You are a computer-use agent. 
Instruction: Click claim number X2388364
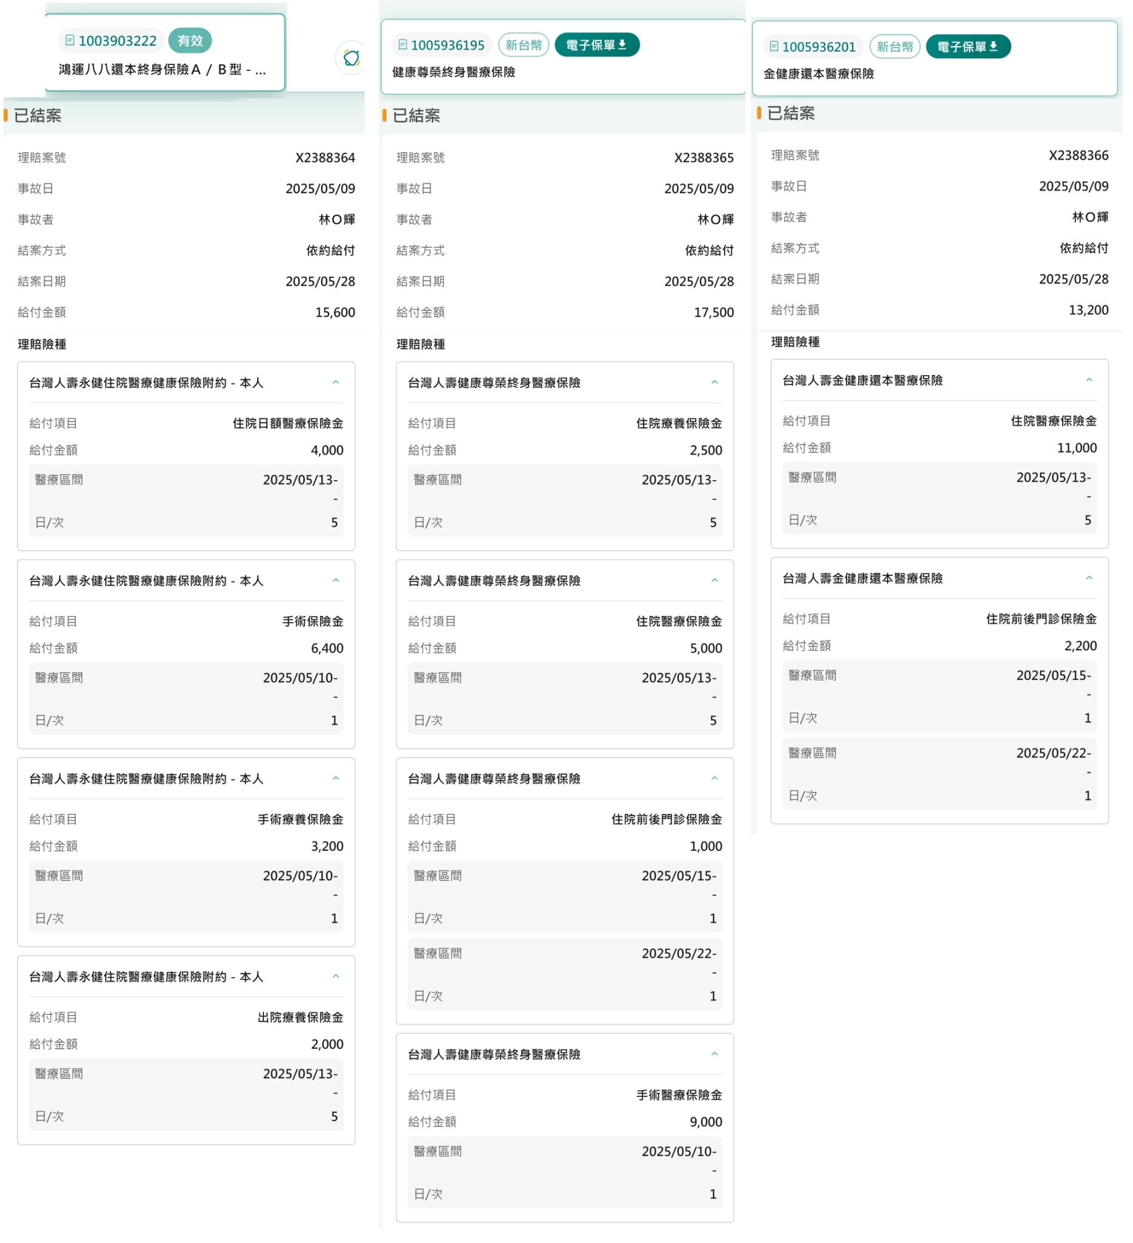pos(325,158)
